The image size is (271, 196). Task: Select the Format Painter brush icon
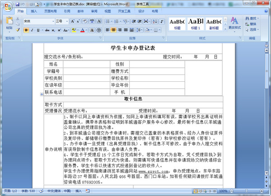click(x=18, y=30)
